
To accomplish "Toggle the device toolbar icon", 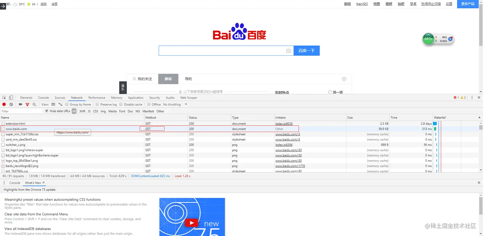I will pyautogui.click(x=11, y=98).
